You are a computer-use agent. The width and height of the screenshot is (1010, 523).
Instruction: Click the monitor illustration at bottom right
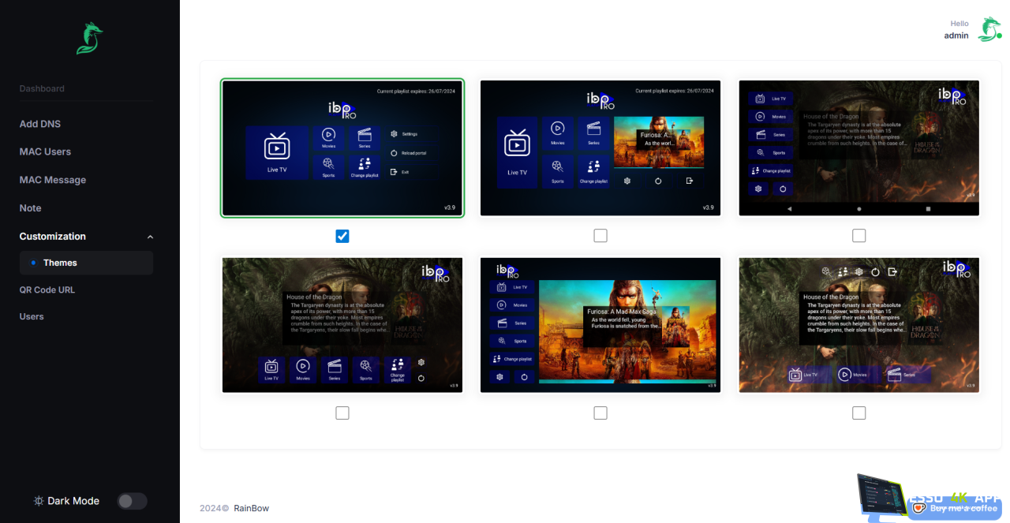point(881,496)
